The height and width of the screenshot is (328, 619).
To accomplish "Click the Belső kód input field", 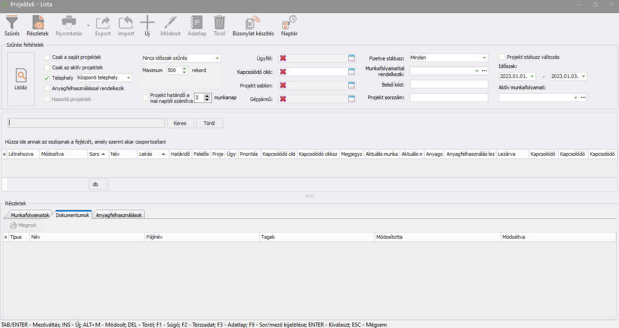I will click(449, 84).
